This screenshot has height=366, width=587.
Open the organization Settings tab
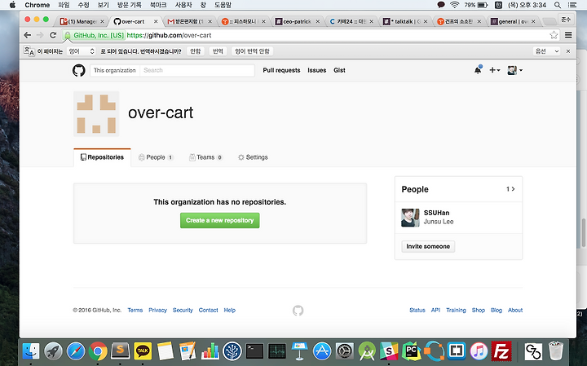tap(253, 157)
